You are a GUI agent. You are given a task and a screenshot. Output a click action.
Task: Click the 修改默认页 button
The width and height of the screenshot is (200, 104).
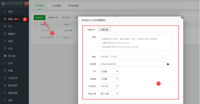53,17
